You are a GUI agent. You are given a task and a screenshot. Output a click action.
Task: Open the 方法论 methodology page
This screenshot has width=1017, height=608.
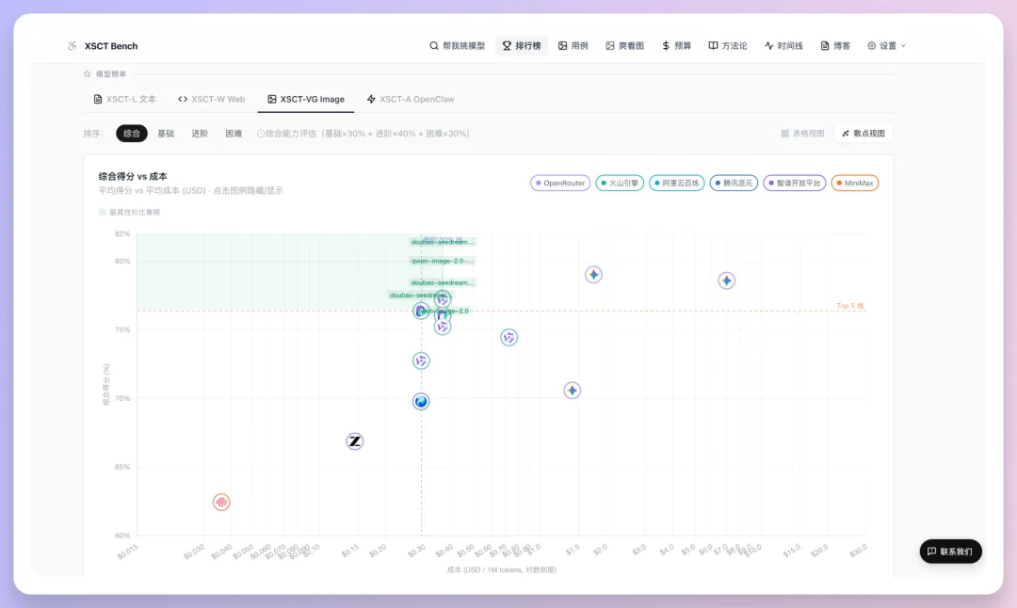coord(727,45)
